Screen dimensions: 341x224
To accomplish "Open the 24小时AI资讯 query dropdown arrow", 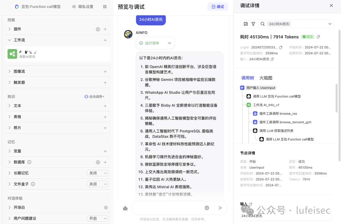I will 330,24.
